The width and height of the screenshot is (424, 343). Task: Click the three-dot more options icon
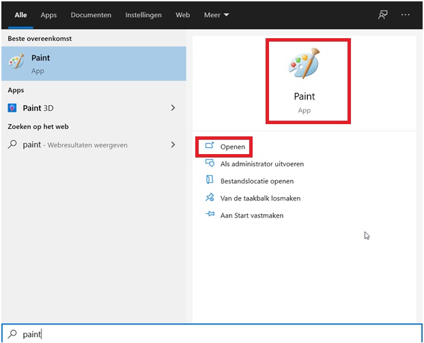click(406, 14)
